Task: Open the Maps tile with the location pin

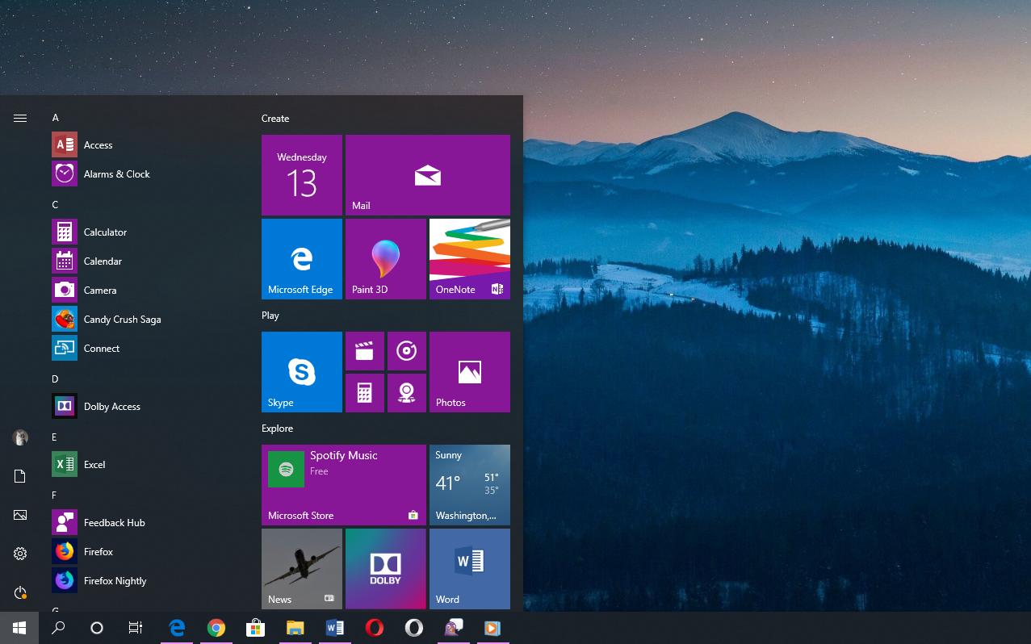Action: click(406, 392)
